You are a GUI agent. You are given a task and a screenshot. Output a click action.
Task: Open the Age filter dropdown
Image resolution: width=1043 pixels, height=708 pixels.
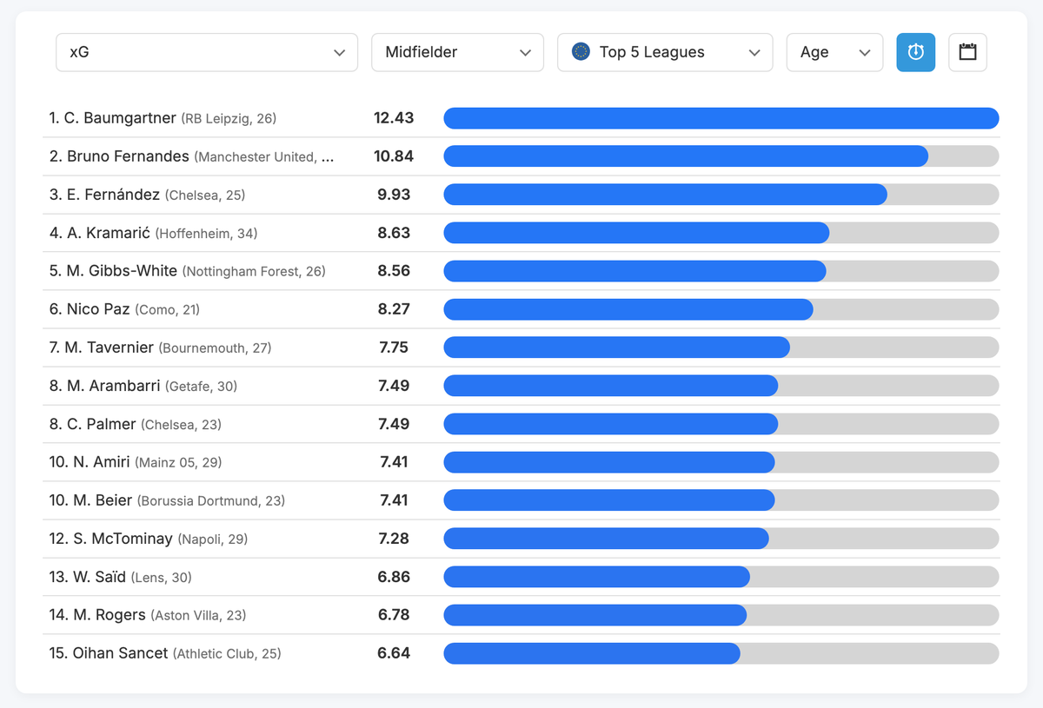834,52
